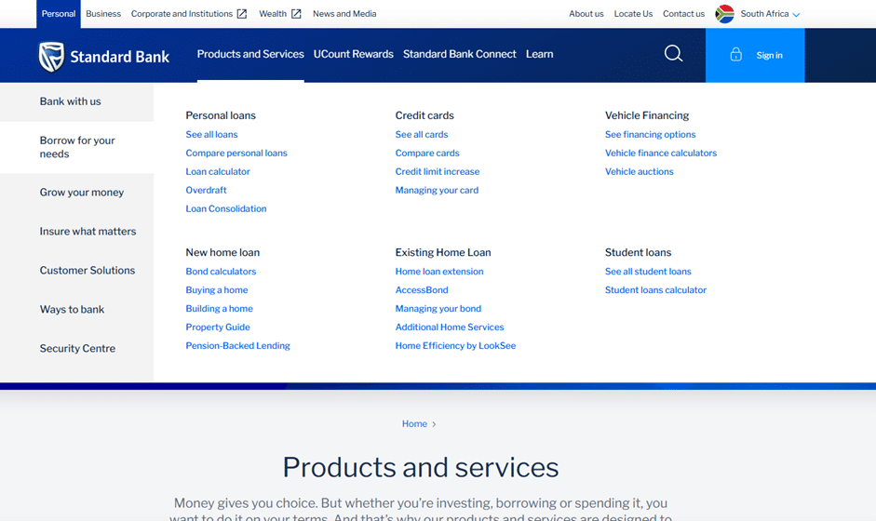Viewport: 876px width, 521px height.
Task: Click the Student loans heading
Action: 638,252
